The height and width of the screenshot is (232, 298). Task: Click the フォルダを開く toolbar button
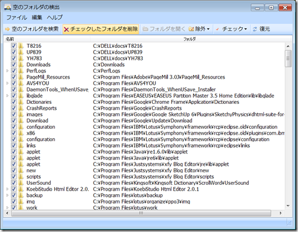(164, 29)
